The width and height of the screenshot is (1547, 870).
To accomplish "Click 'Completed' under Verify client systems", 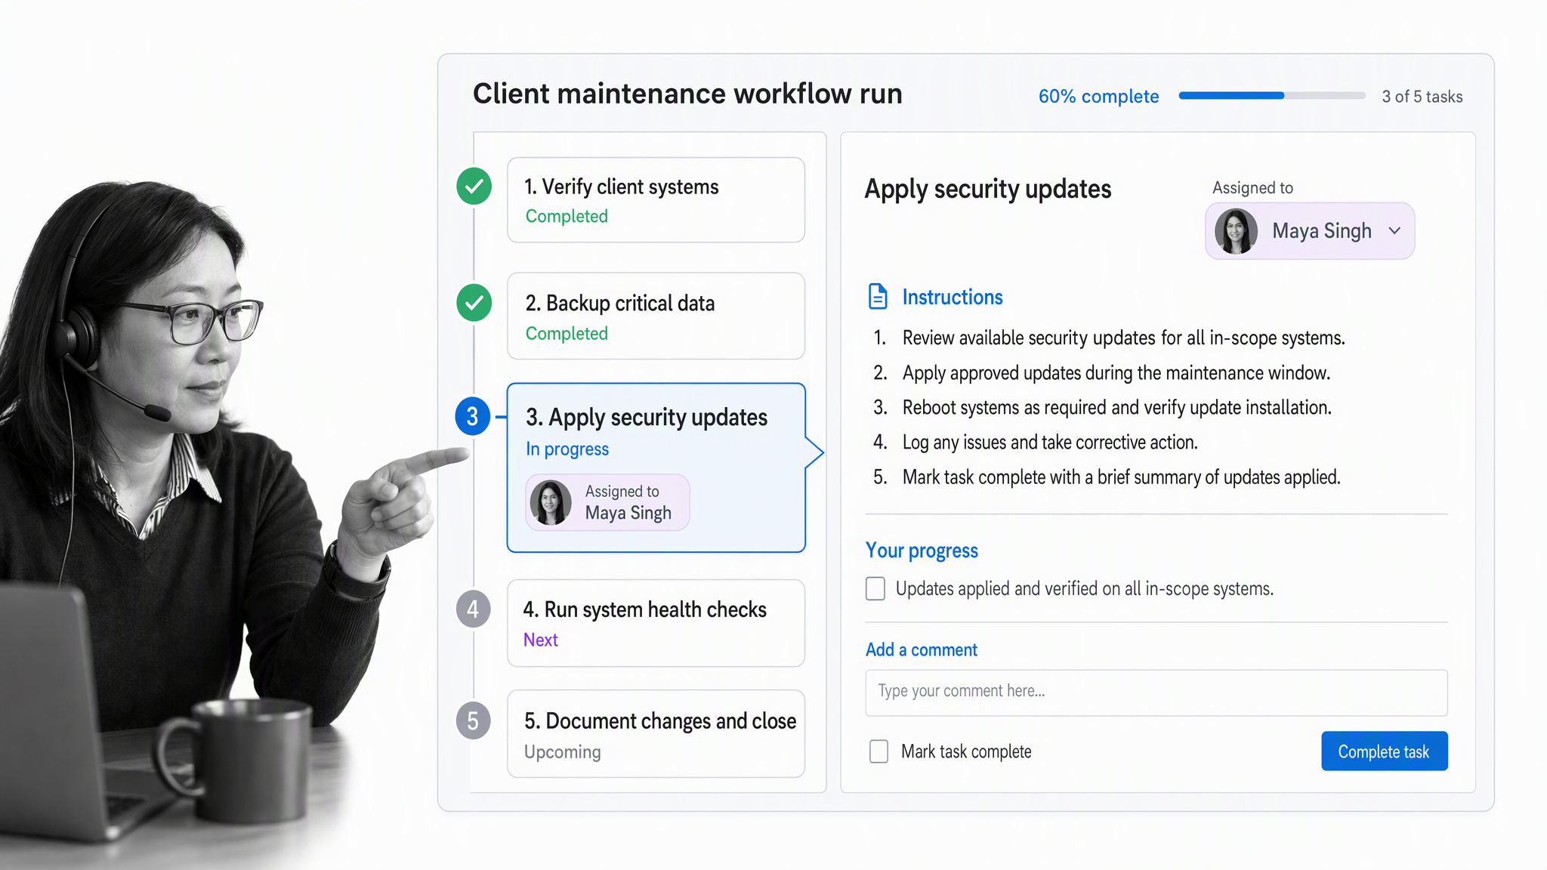I will [567, 216].
